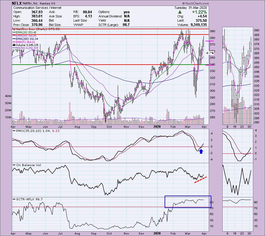The width and height of the screenshot is (265, 236).
Task: Click the volume bars icon in chart legend
Action: [x=14, y=45]
